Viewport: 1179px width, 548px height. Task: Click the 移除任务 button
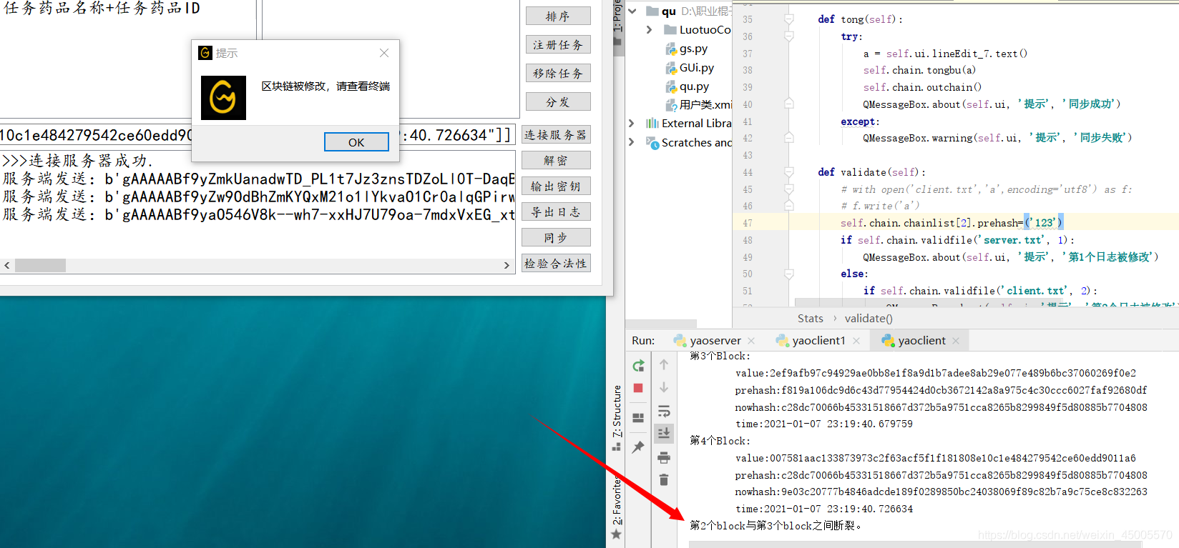pyautogui.click(x=558, y=73)
